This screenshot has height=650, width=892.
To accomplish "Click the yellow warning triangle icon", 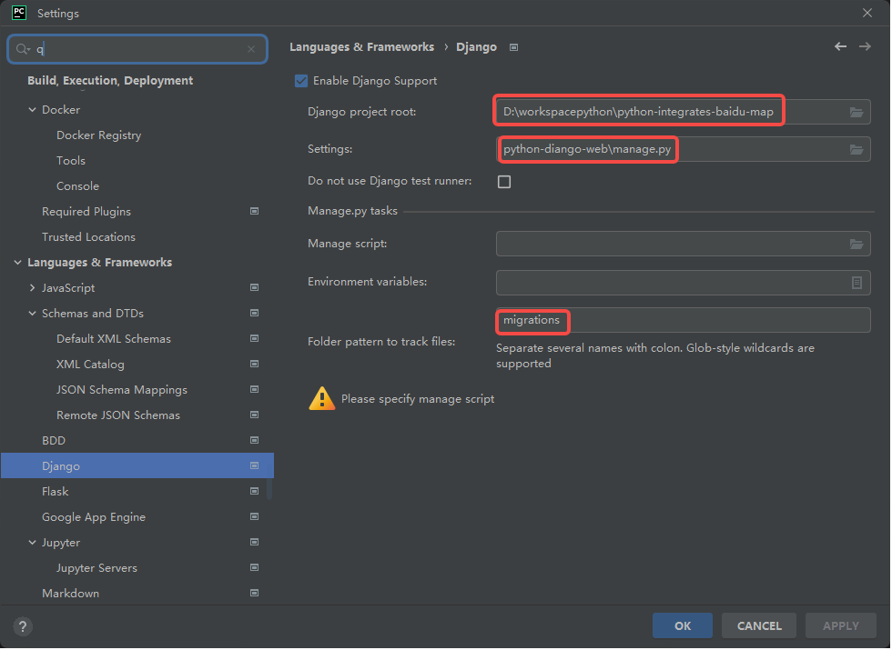I will click(321, 399).
